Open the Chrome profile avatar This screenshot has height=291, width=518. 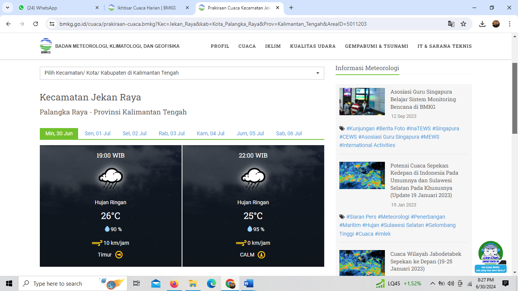[496, 24]
